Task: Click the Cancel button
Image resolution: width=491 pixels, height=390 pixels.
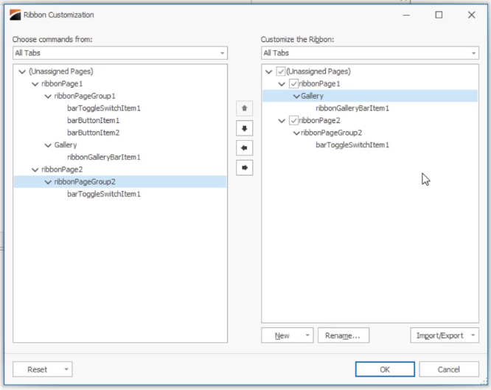Action: click(x=449, y=369)
